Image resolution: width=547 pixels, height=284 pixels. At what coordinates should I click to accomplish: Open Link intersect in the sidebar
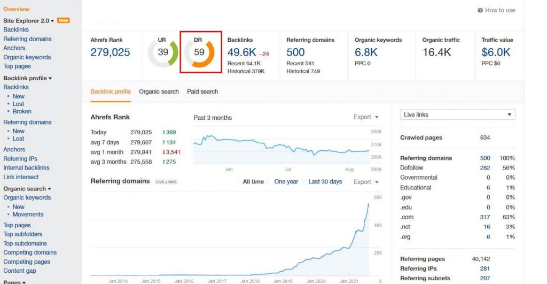tap(21, 177)
